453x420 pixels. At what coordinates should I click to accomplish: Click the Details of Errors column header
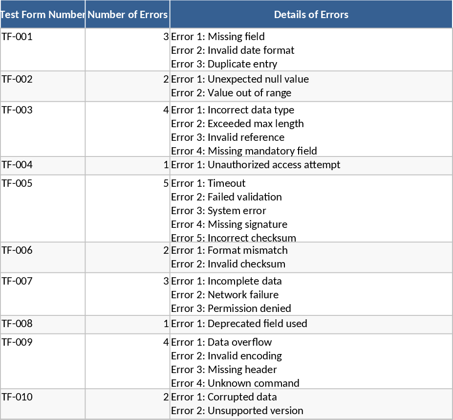[311, 15]
